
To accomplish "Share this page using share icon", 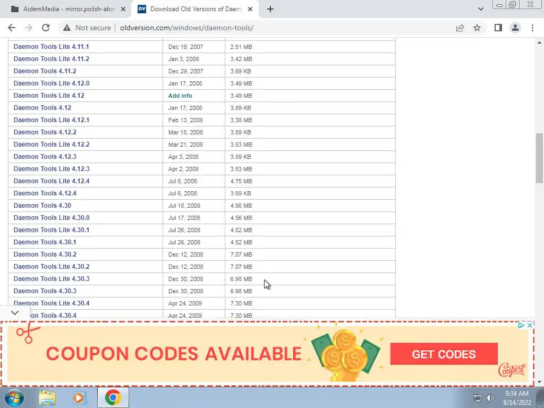I will pos(460,28).
